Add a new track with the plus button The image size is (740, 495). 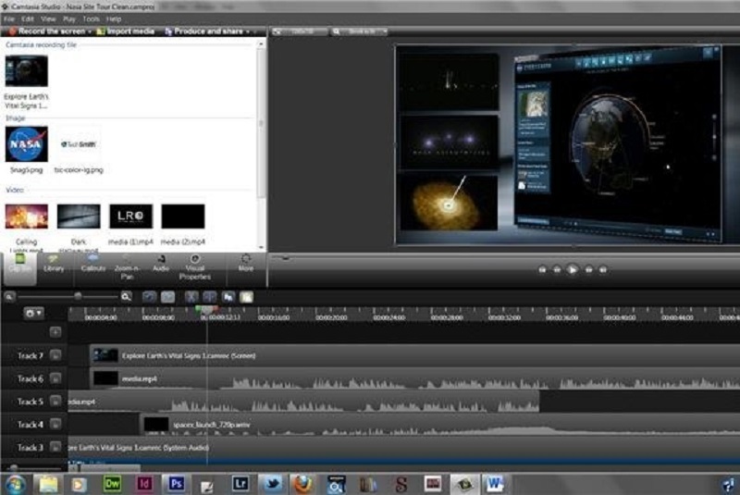(x=55, y=332)
